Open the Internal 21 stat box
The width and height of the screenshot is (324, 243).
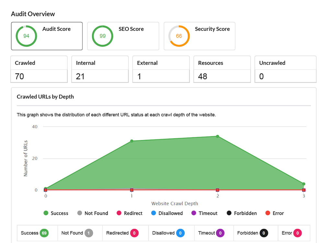coord(100,69)
